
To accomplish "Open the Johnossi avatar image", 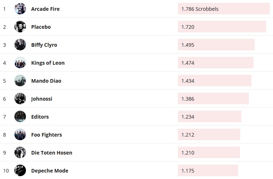I will click(20, 98).
